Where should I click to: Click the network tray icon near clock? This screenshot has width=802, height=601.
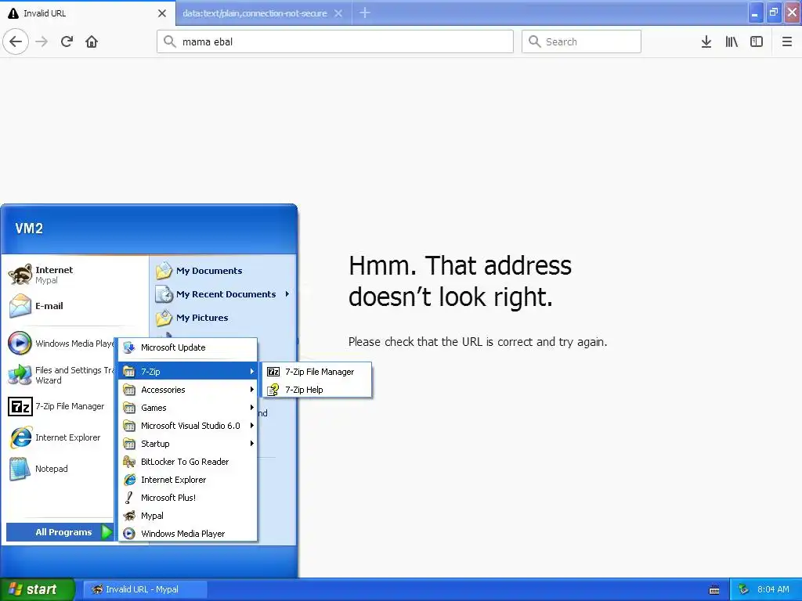pyautogui.click(x=743, y=589)
